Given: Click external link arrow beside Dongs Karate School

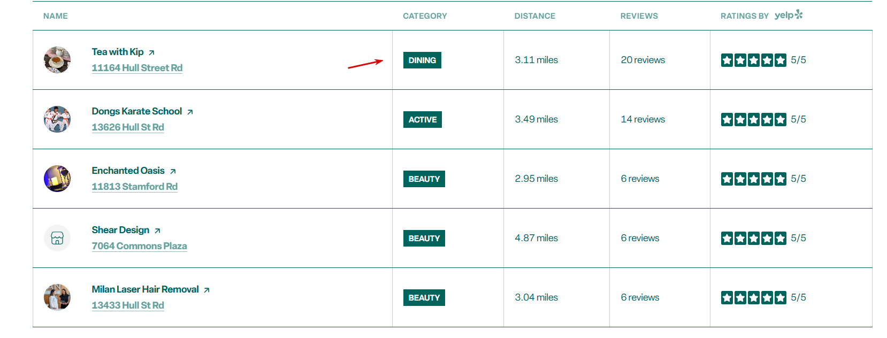Looking at the screenshot, I should point(190,112).
